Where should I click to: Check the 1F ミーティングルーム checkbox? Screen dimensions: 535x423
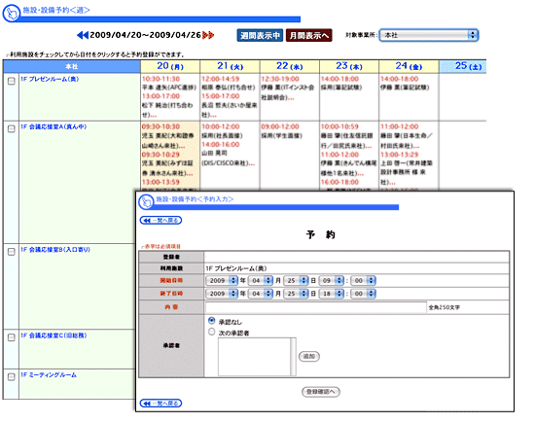tap(12, 377)
